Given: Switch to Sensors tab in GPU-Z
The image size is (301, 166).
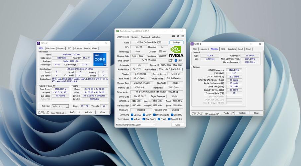Looking at the screenshot, I should [x=135, y=37].
